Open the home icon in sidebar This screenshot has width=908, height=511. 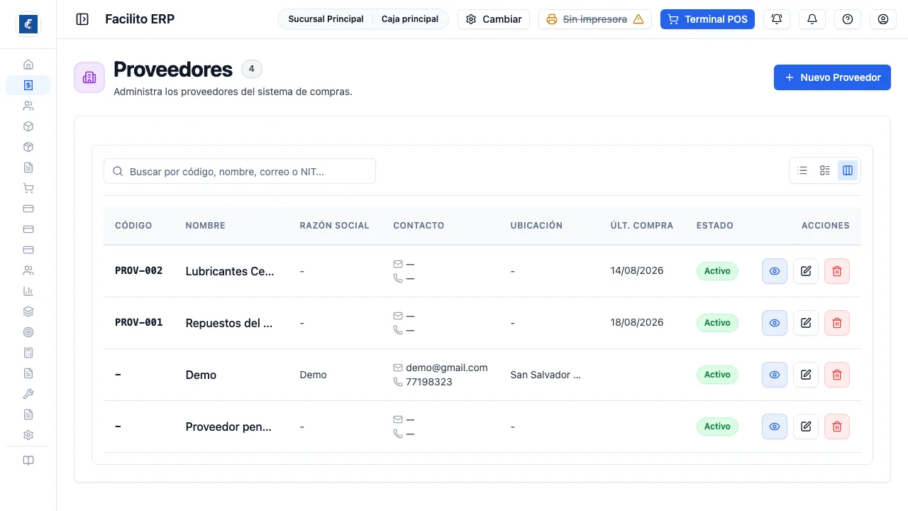point(28,65)
